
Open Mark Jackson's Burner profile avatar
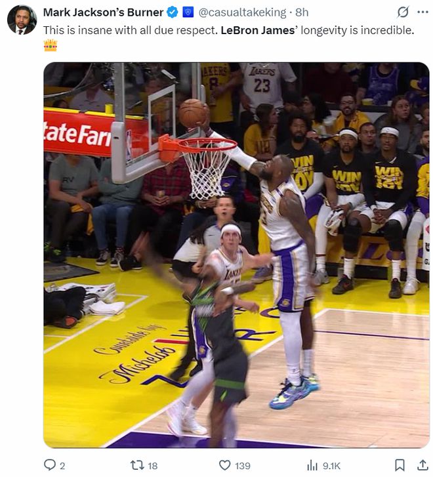tap(22, 20)
